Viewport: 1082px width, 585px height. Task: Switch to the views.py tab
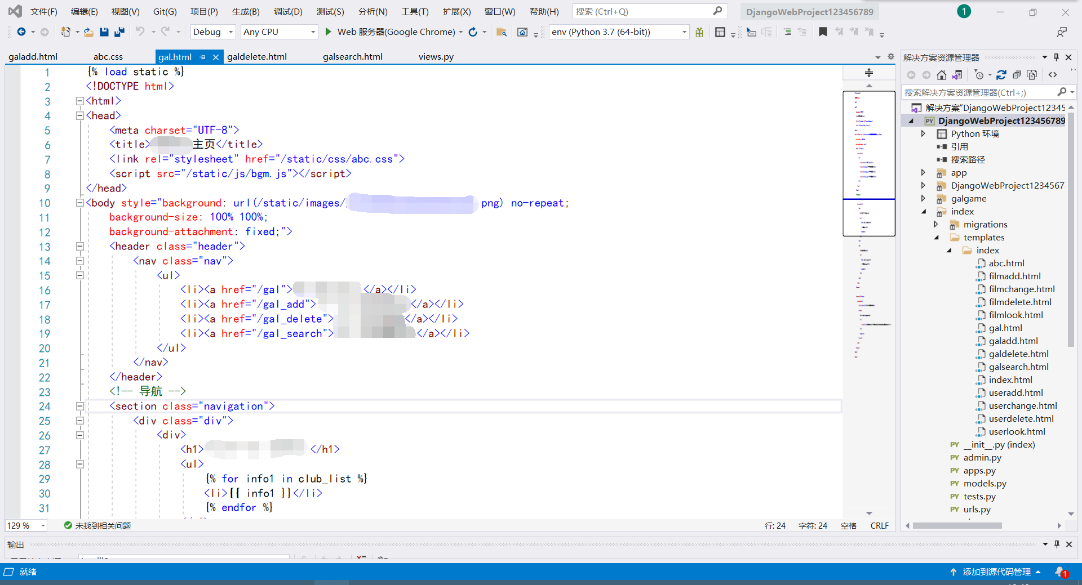coord(436,57)
